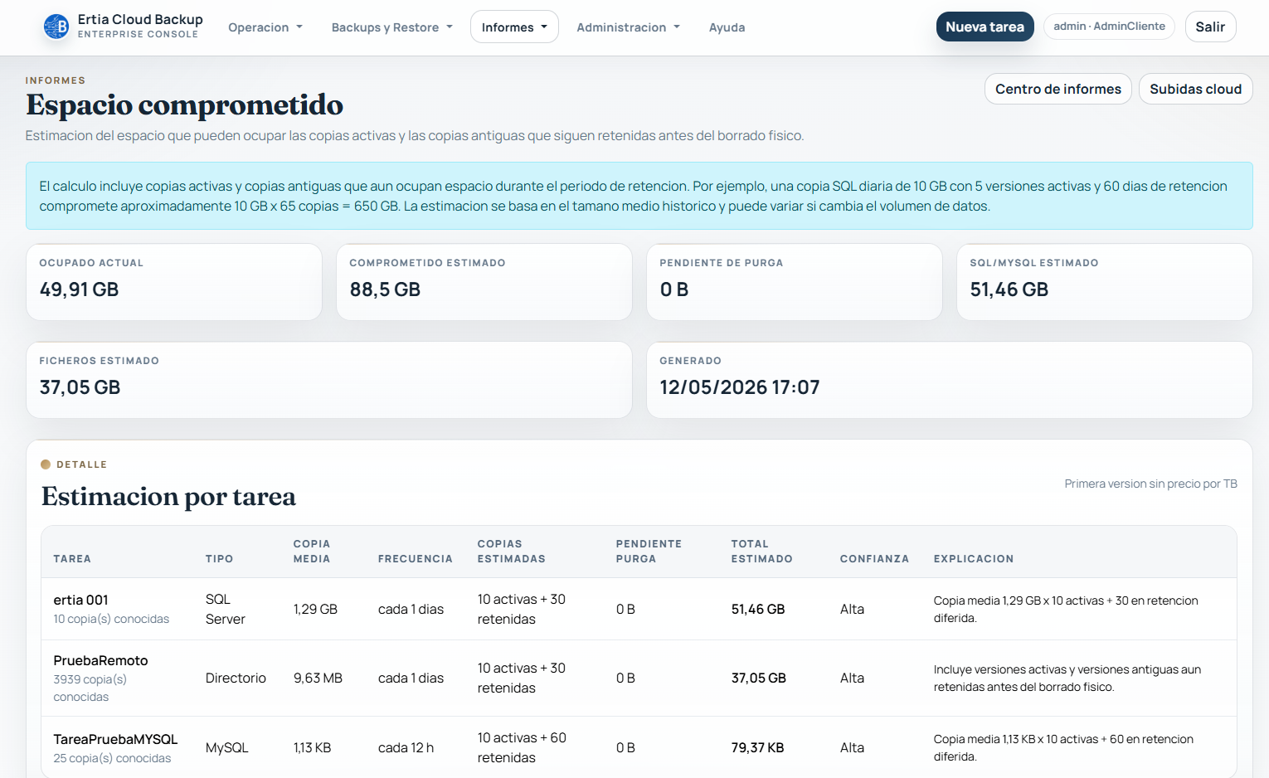Click the Ertia Cloud Backup globe logo
This screenshot has width=1269, height=778.
(x=56, y=27)
